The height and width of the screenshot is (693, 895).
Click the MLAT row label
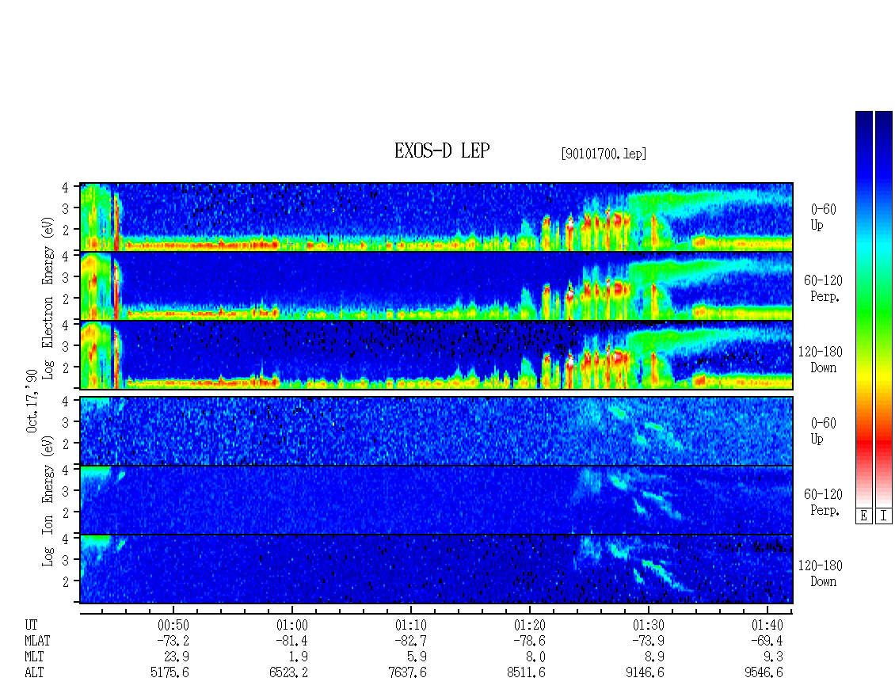point(37,641)
